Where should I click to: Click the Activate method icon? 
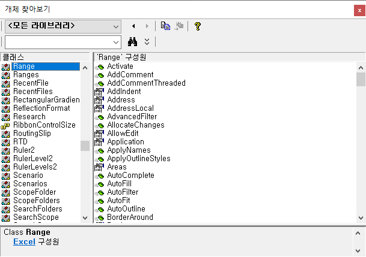coord(99,66)
